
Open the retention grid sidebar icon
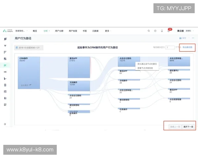5,52
